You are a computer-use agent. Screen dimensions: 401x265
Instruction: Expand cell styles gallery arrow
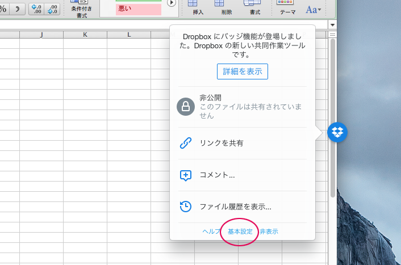pyautogui.click(x=172, y=3)
